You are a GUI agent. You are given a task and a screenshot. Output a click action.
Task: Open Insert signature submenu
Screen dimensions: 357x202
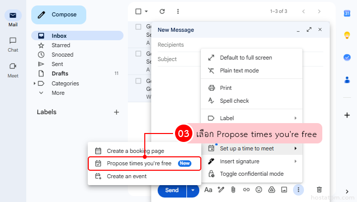tap(251, 161)
